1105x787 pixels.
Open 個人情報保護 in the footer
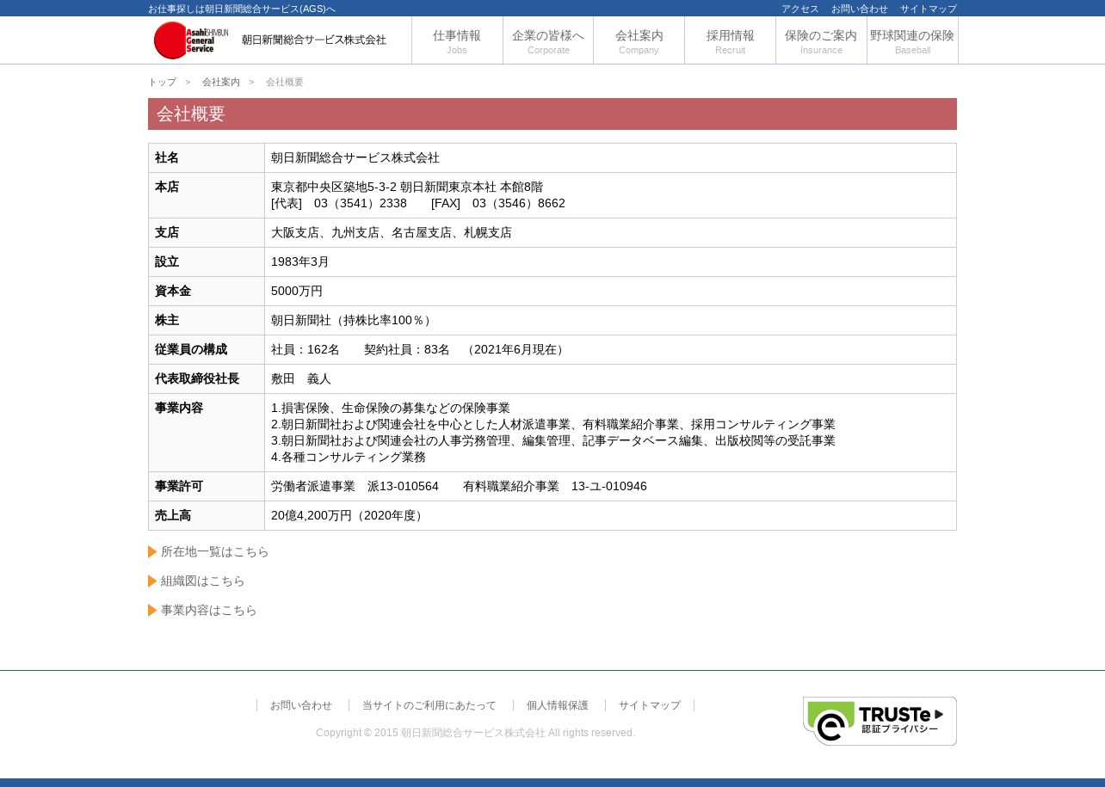(558, 705)
